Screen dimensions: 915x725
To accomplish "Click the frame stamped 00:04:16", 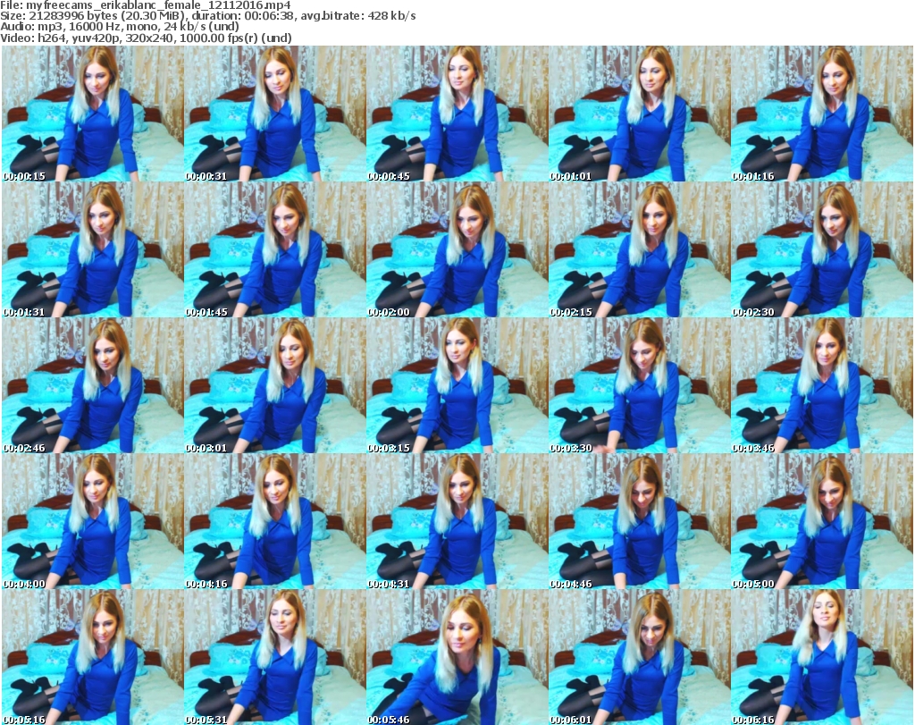I will [275, 521].
